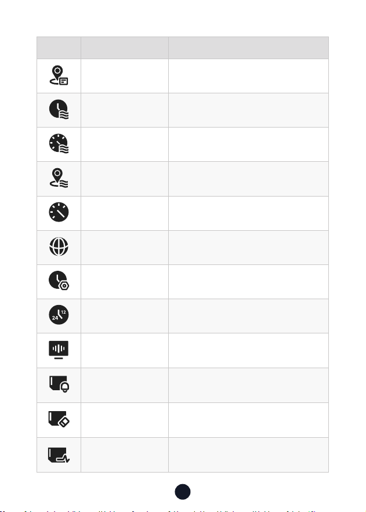Click the card with eraser icon

pos(59,419)
